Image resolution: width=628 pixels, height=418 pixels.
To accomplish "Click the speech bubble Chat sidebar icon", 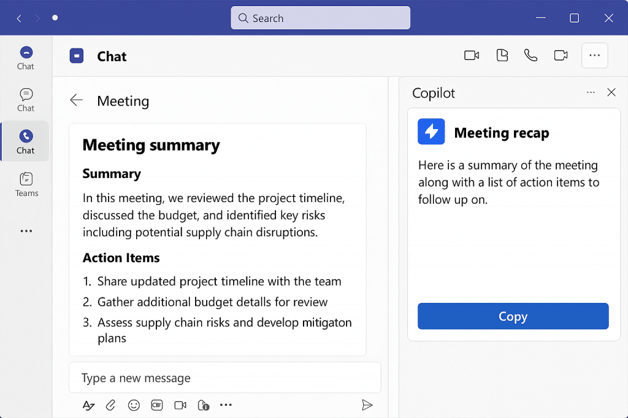I will [26, 99].
